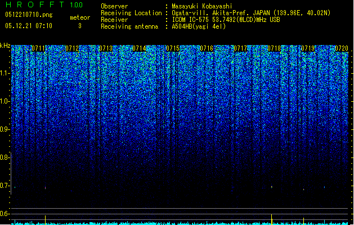Click the meteor echo dot near 0719
Image resolution: width=354 pixels, height=225 pixels.
(x=304, y=190)
